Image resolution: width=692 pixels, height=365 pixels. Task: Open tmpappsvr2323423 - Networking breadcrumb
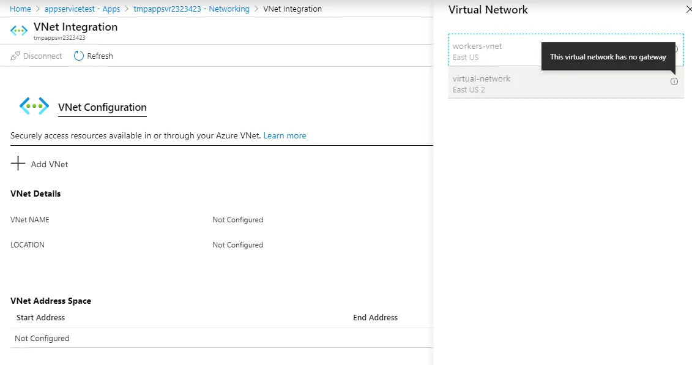coord(191,9)
